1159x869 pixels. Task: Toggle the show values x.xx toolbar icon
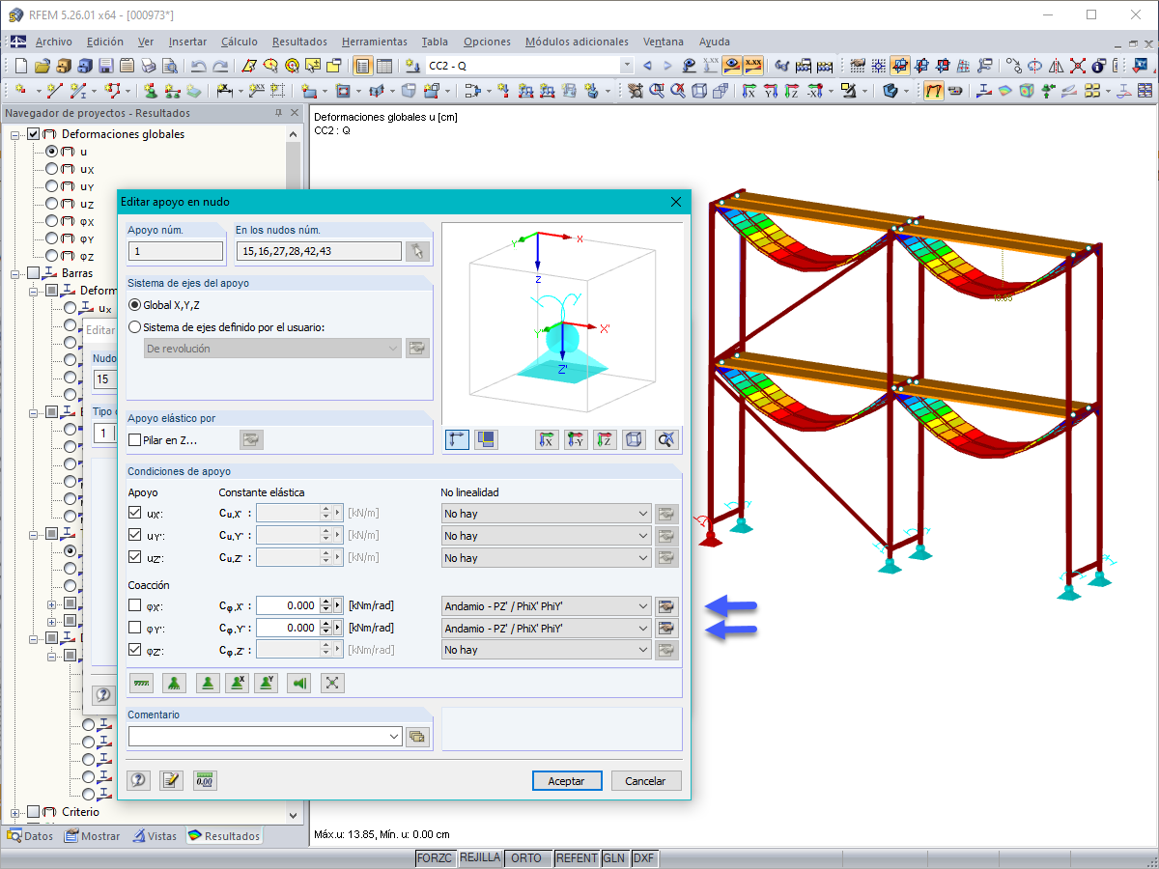pyautogui.click(x=752, y=66)
